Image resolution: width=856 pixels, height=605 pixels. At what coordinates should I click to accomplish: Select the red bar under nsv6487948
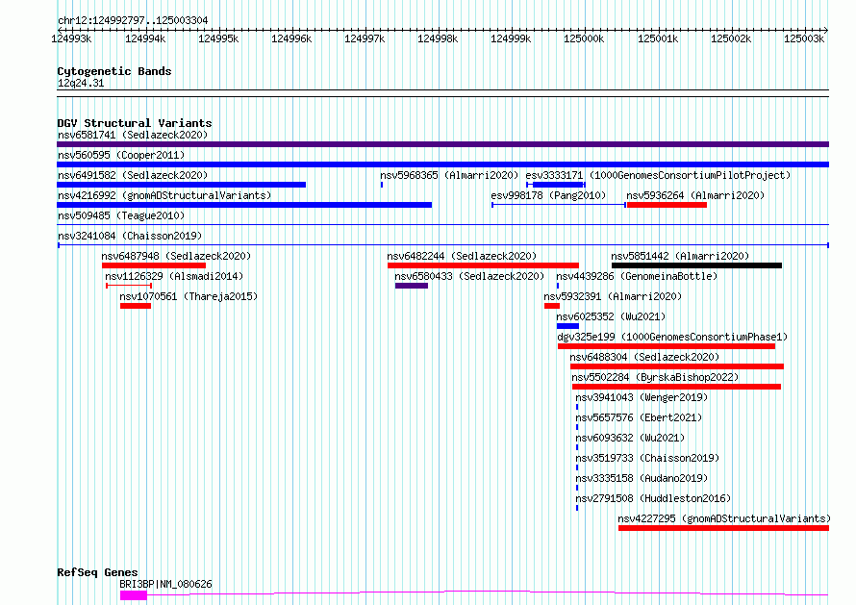[x=154, y=265]
